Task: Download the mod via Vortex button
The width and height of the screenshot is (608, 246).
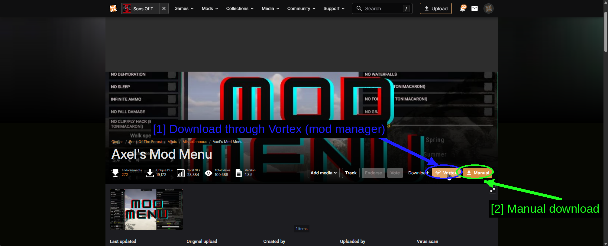Action: click(x=446, y=173)
